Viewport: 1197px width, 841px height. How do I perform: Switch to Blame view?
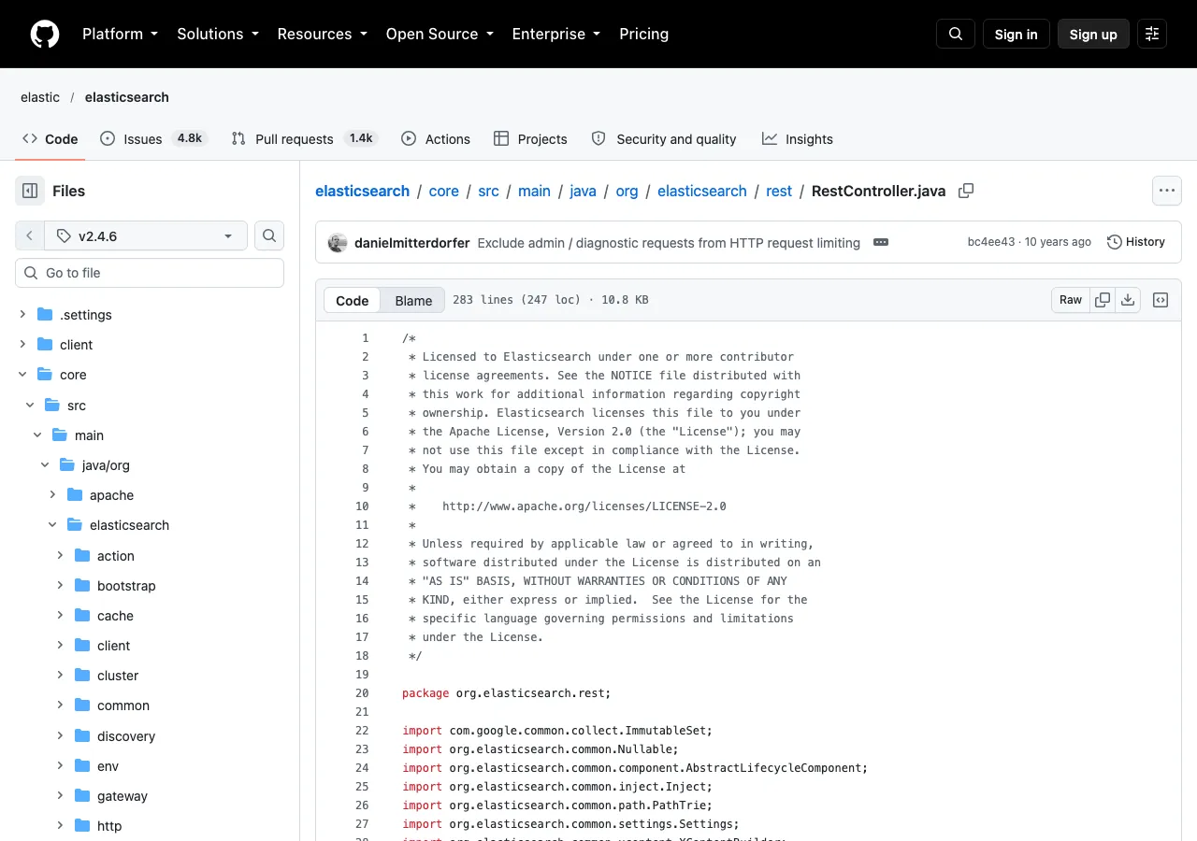point(413,300)
